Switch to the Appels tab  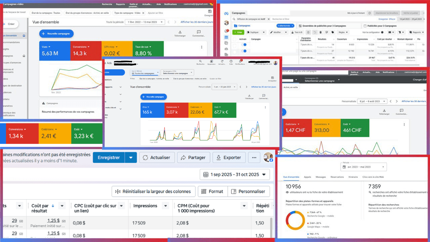[307, 177]
